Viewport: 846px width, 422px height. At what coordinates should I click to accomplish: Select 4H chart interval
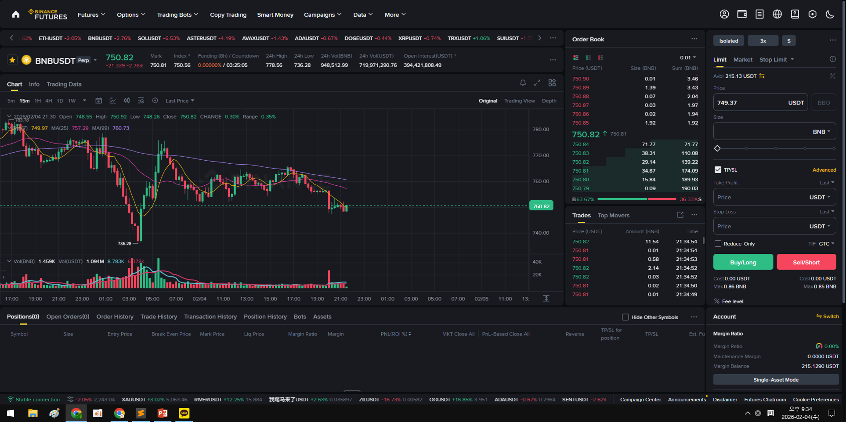coord(49,101)
